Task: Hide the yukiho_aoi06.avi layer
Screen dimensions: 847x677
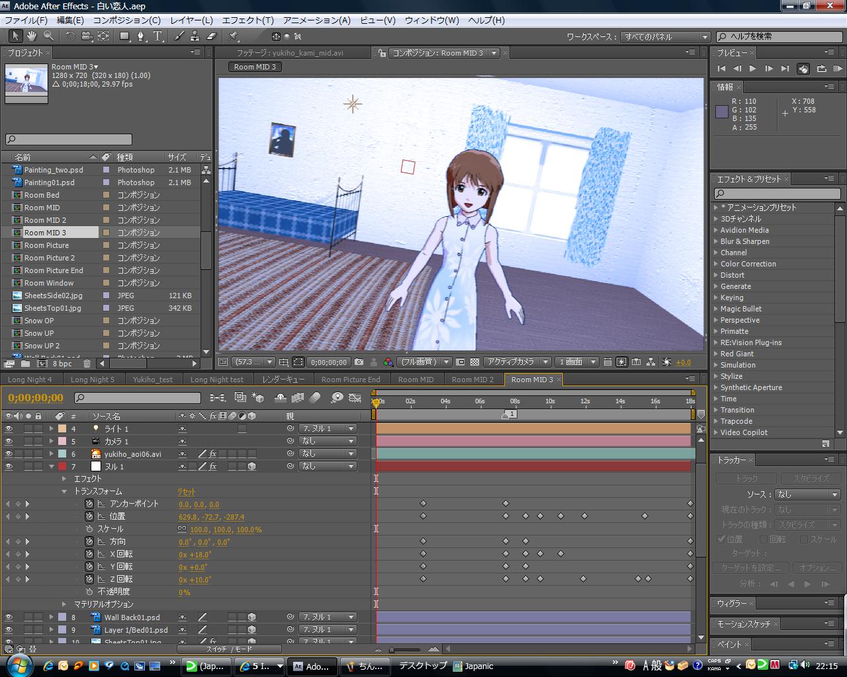Action: (x=9, y=454)
